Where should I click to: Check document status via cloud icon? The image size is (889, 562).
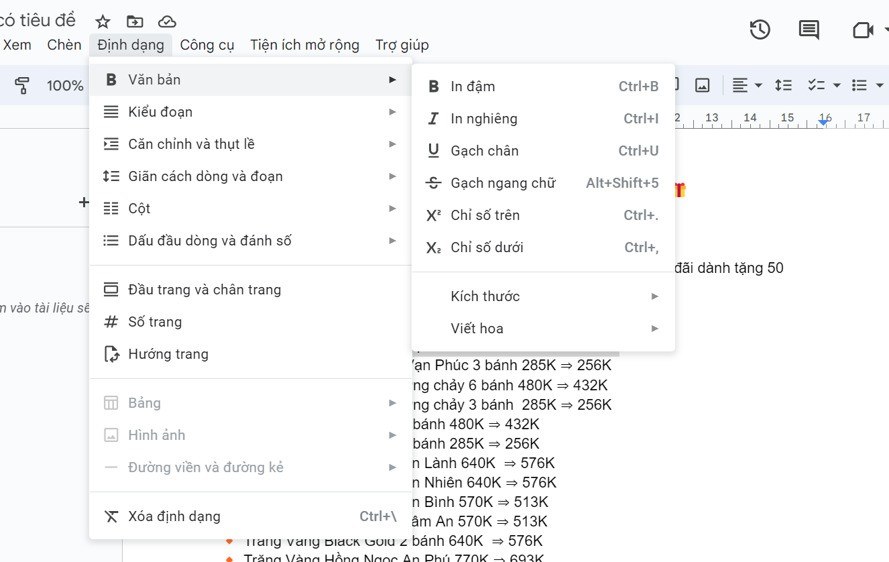166,21
